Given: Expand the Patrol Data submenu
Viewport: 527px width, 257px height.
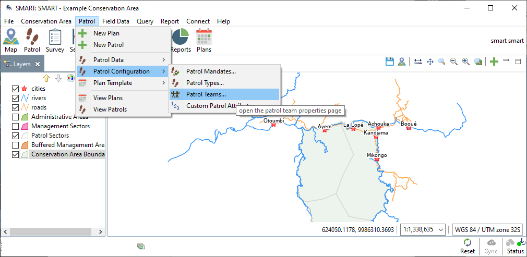Looking at the screenshot, I should pyautogui.click(x=123, y=60).
